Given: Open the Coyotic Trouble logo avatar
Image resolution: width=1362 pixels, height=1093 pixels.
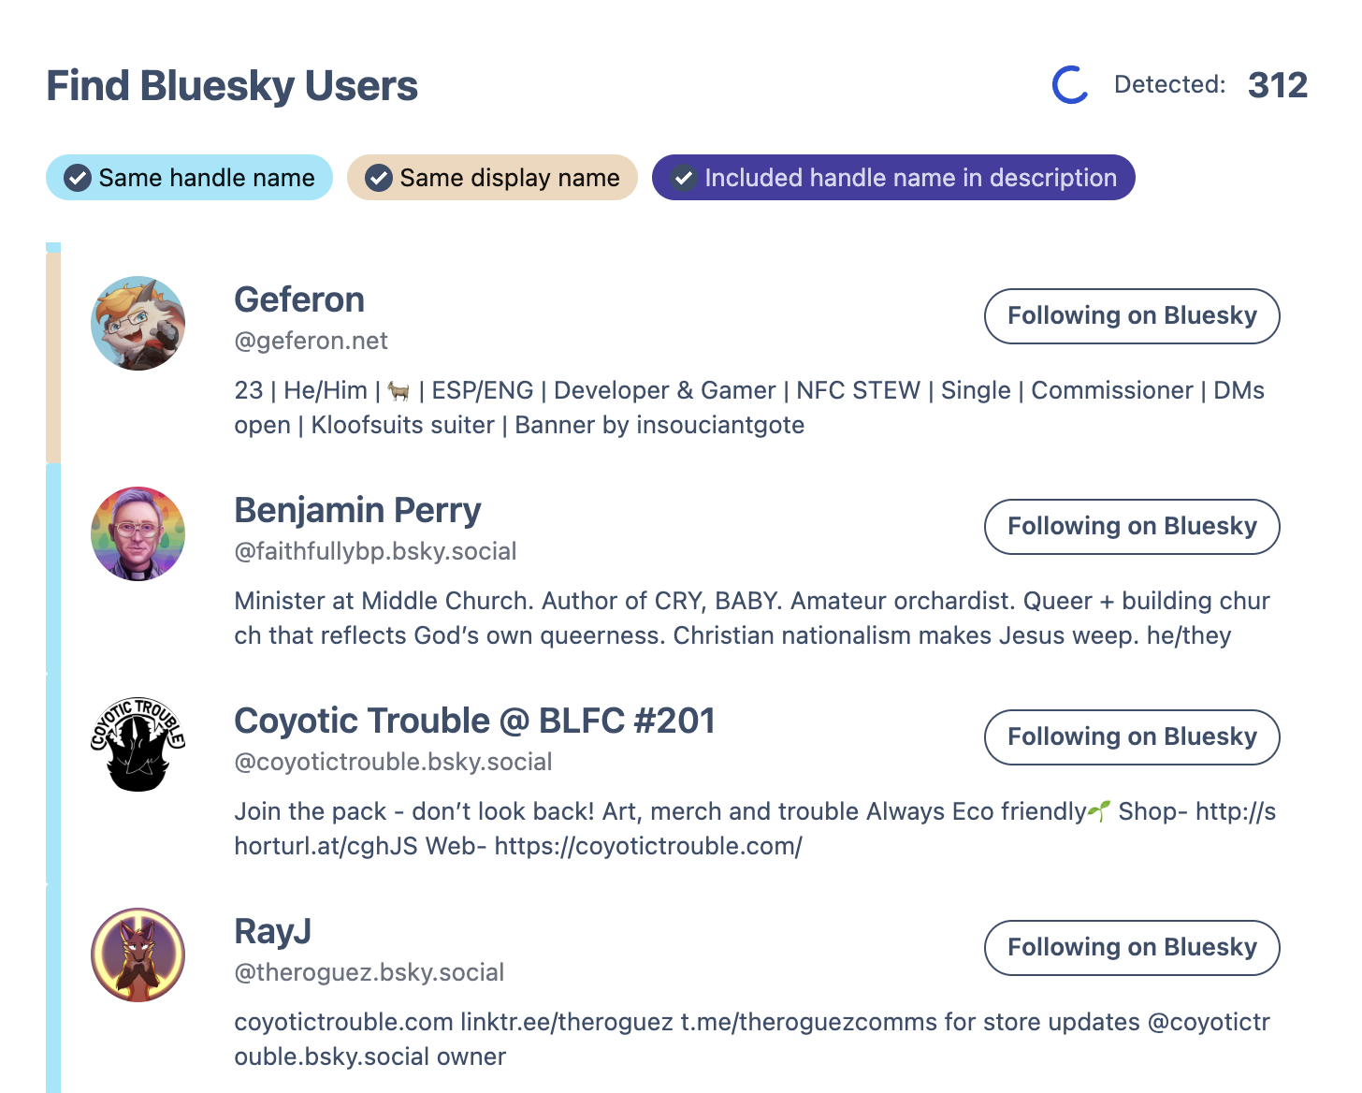Looking at the screenshot, I should pyautogui.click(x=138, y=745).
